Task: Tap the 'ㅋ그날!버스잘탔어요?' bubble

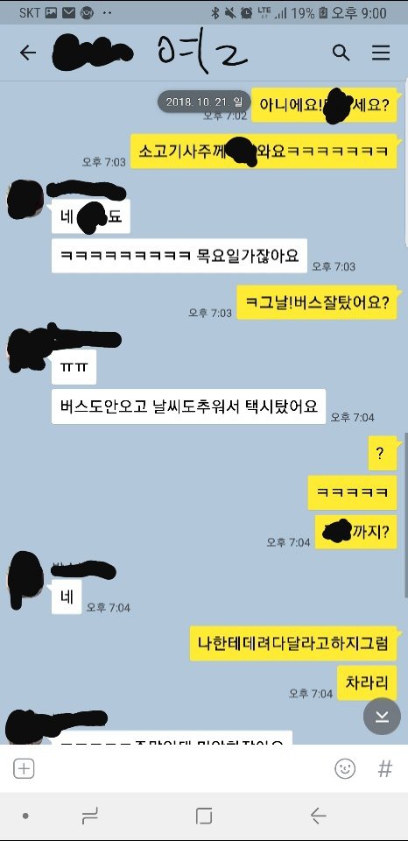Action: click(x=317, y=302)
